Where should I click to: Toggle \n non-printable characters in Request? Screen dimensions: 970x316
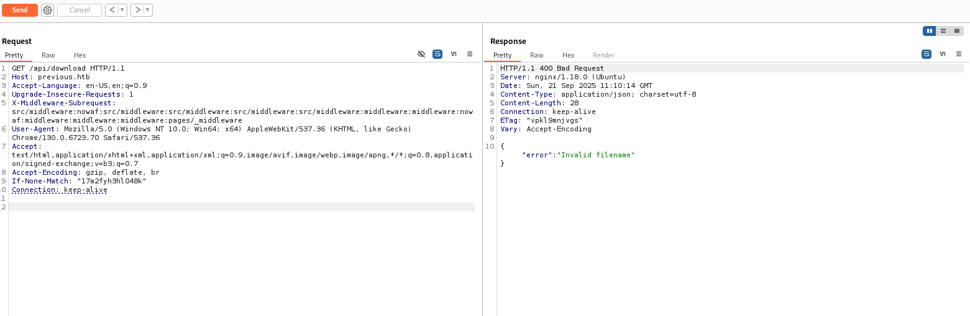(x=454, y=55)
